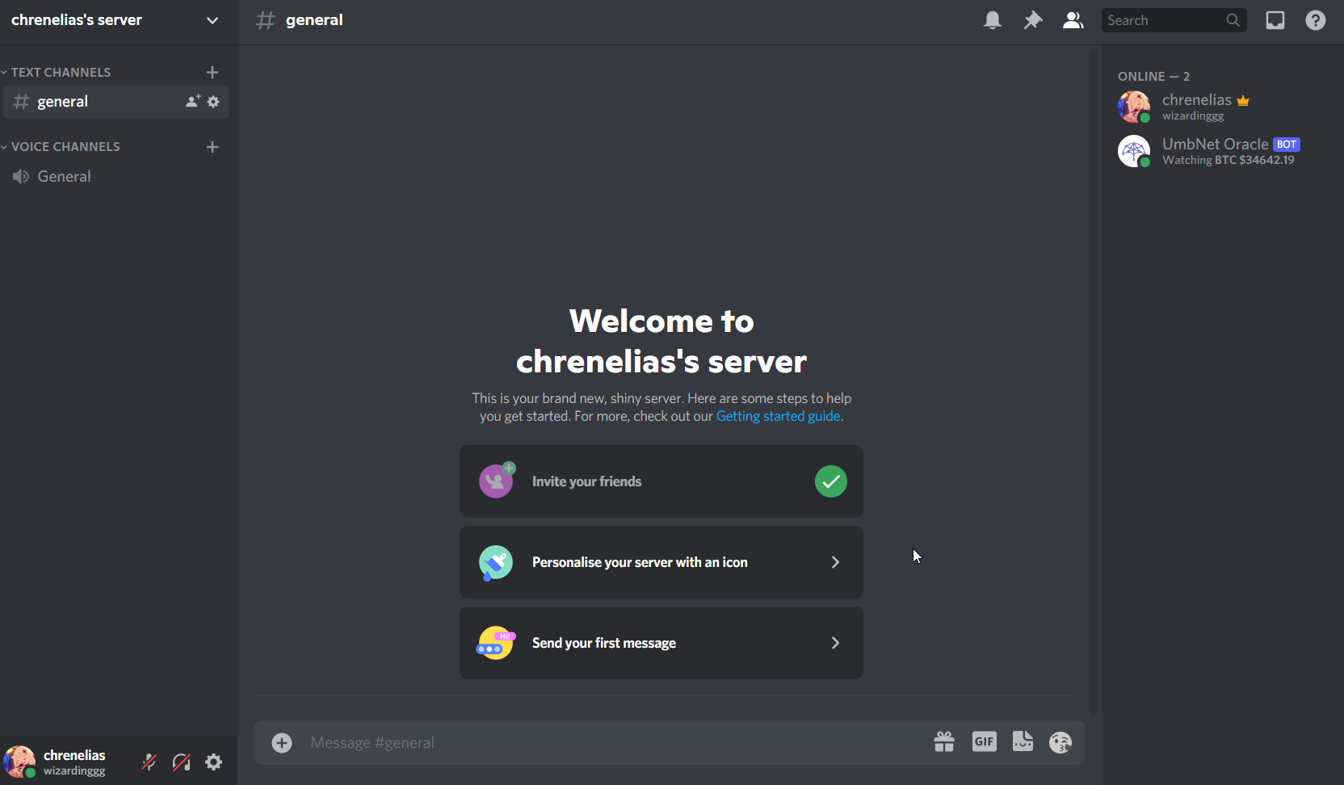This screenshot has width=1344, height=785.
Task: Click the first message chat bubble icon
Action: tap(496, 644)
